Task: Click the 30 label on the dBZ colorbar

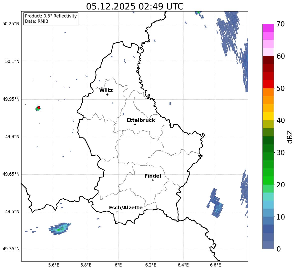Action: tap(280, 153)
